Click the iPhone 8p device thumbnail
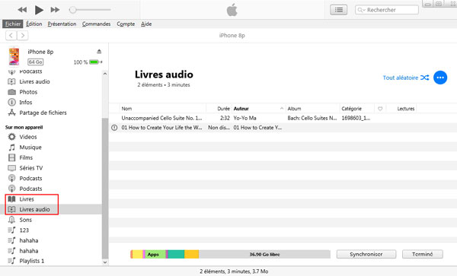Viewport: 457px width, 276px height. pyautogui.click(x=14, y=56)
